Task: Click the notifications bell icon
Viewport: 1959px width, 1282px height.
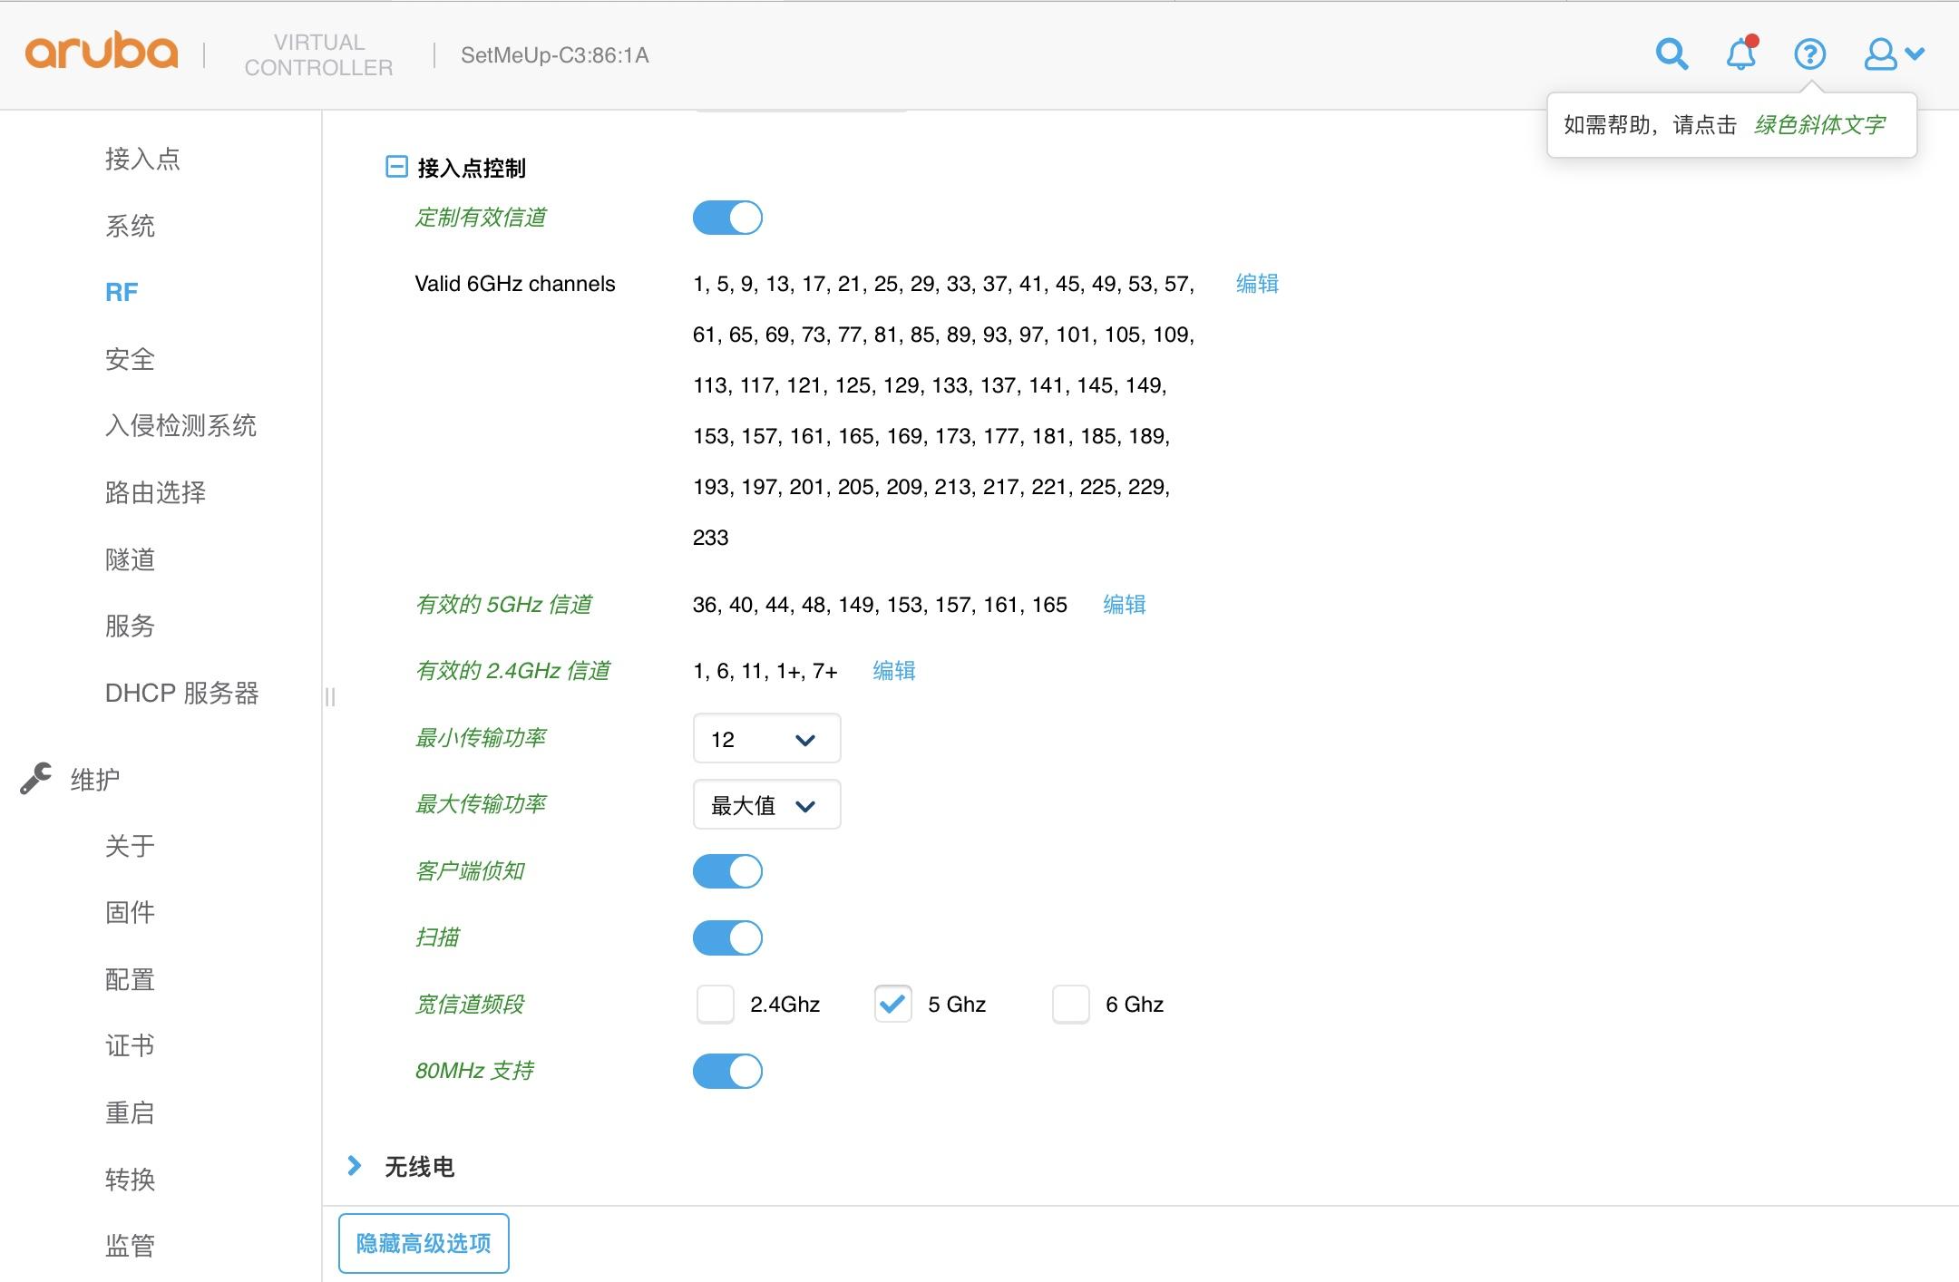Action: (x=1740, y=54)
